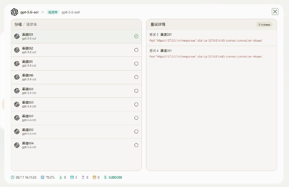Click the 70.87s duration value

tap(50, 177)
